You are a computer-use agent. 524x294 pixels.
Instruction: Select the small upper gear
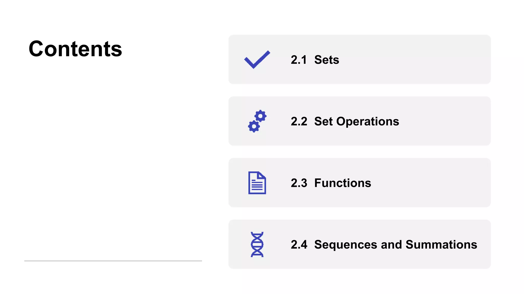coord(261,116)
